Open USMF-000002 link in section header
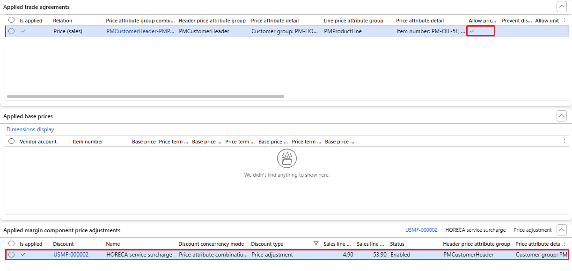Screen dimensions: 572x271 pos(421,230)
